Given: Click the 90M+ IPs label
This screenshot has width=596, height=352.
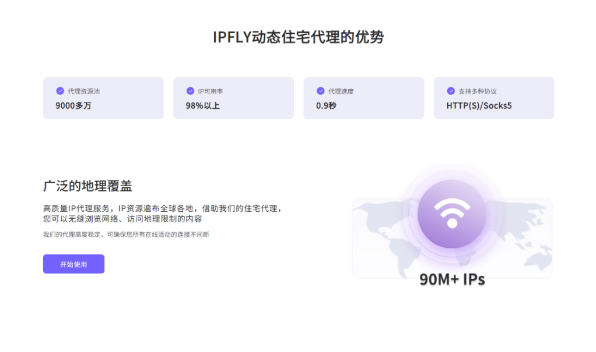Looking at the screenshot, I should click(452, 279).
